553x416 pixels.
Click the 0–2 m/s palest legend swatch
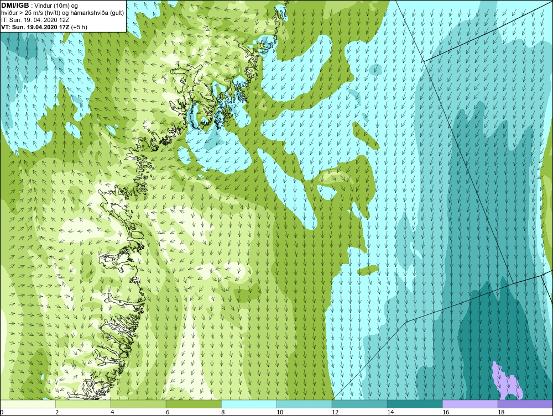pyautogui.click(x=28, y=404)
